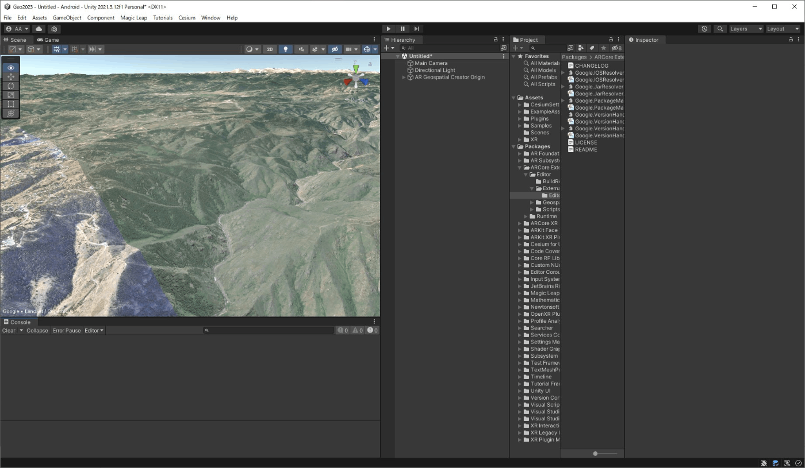Open Unity Version Control toolbar icon
Image resolution: width=805 pixels, height=468 pixels.
coord(54,29)
